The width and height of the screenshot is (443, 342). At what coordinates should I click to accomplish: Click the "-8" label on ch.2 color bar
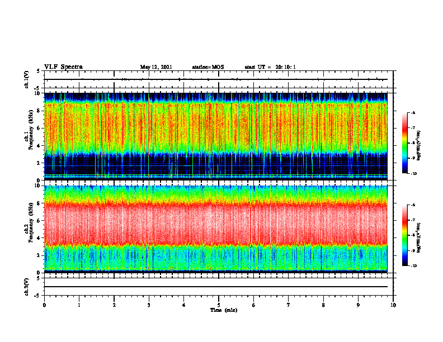pyautogui.click(x=413, y=235)
